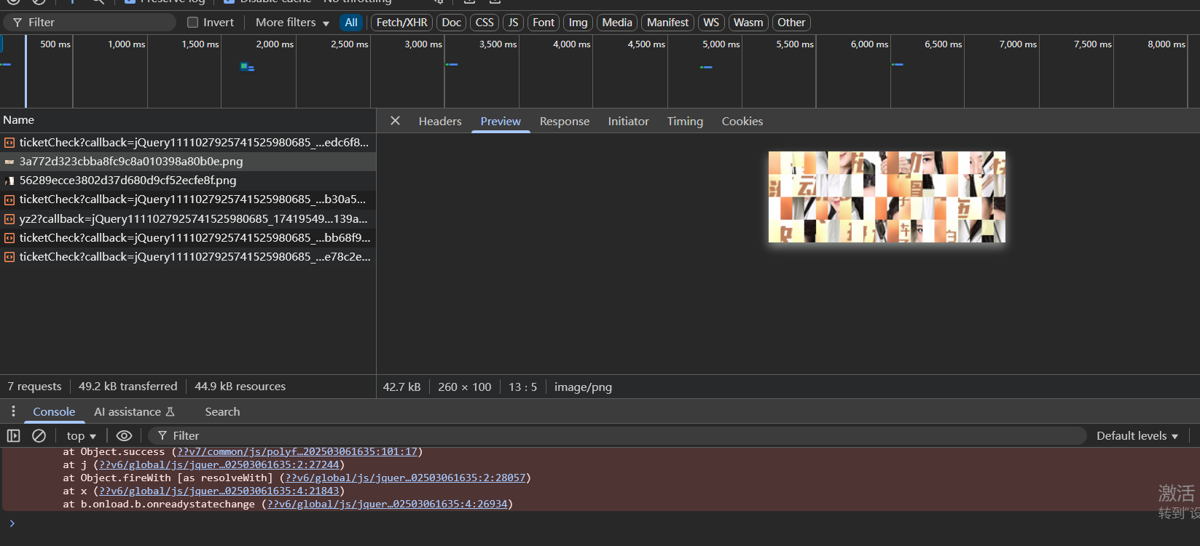Clear the console with the ban icon
This screenshot has width=1200, height=546.
39,435
